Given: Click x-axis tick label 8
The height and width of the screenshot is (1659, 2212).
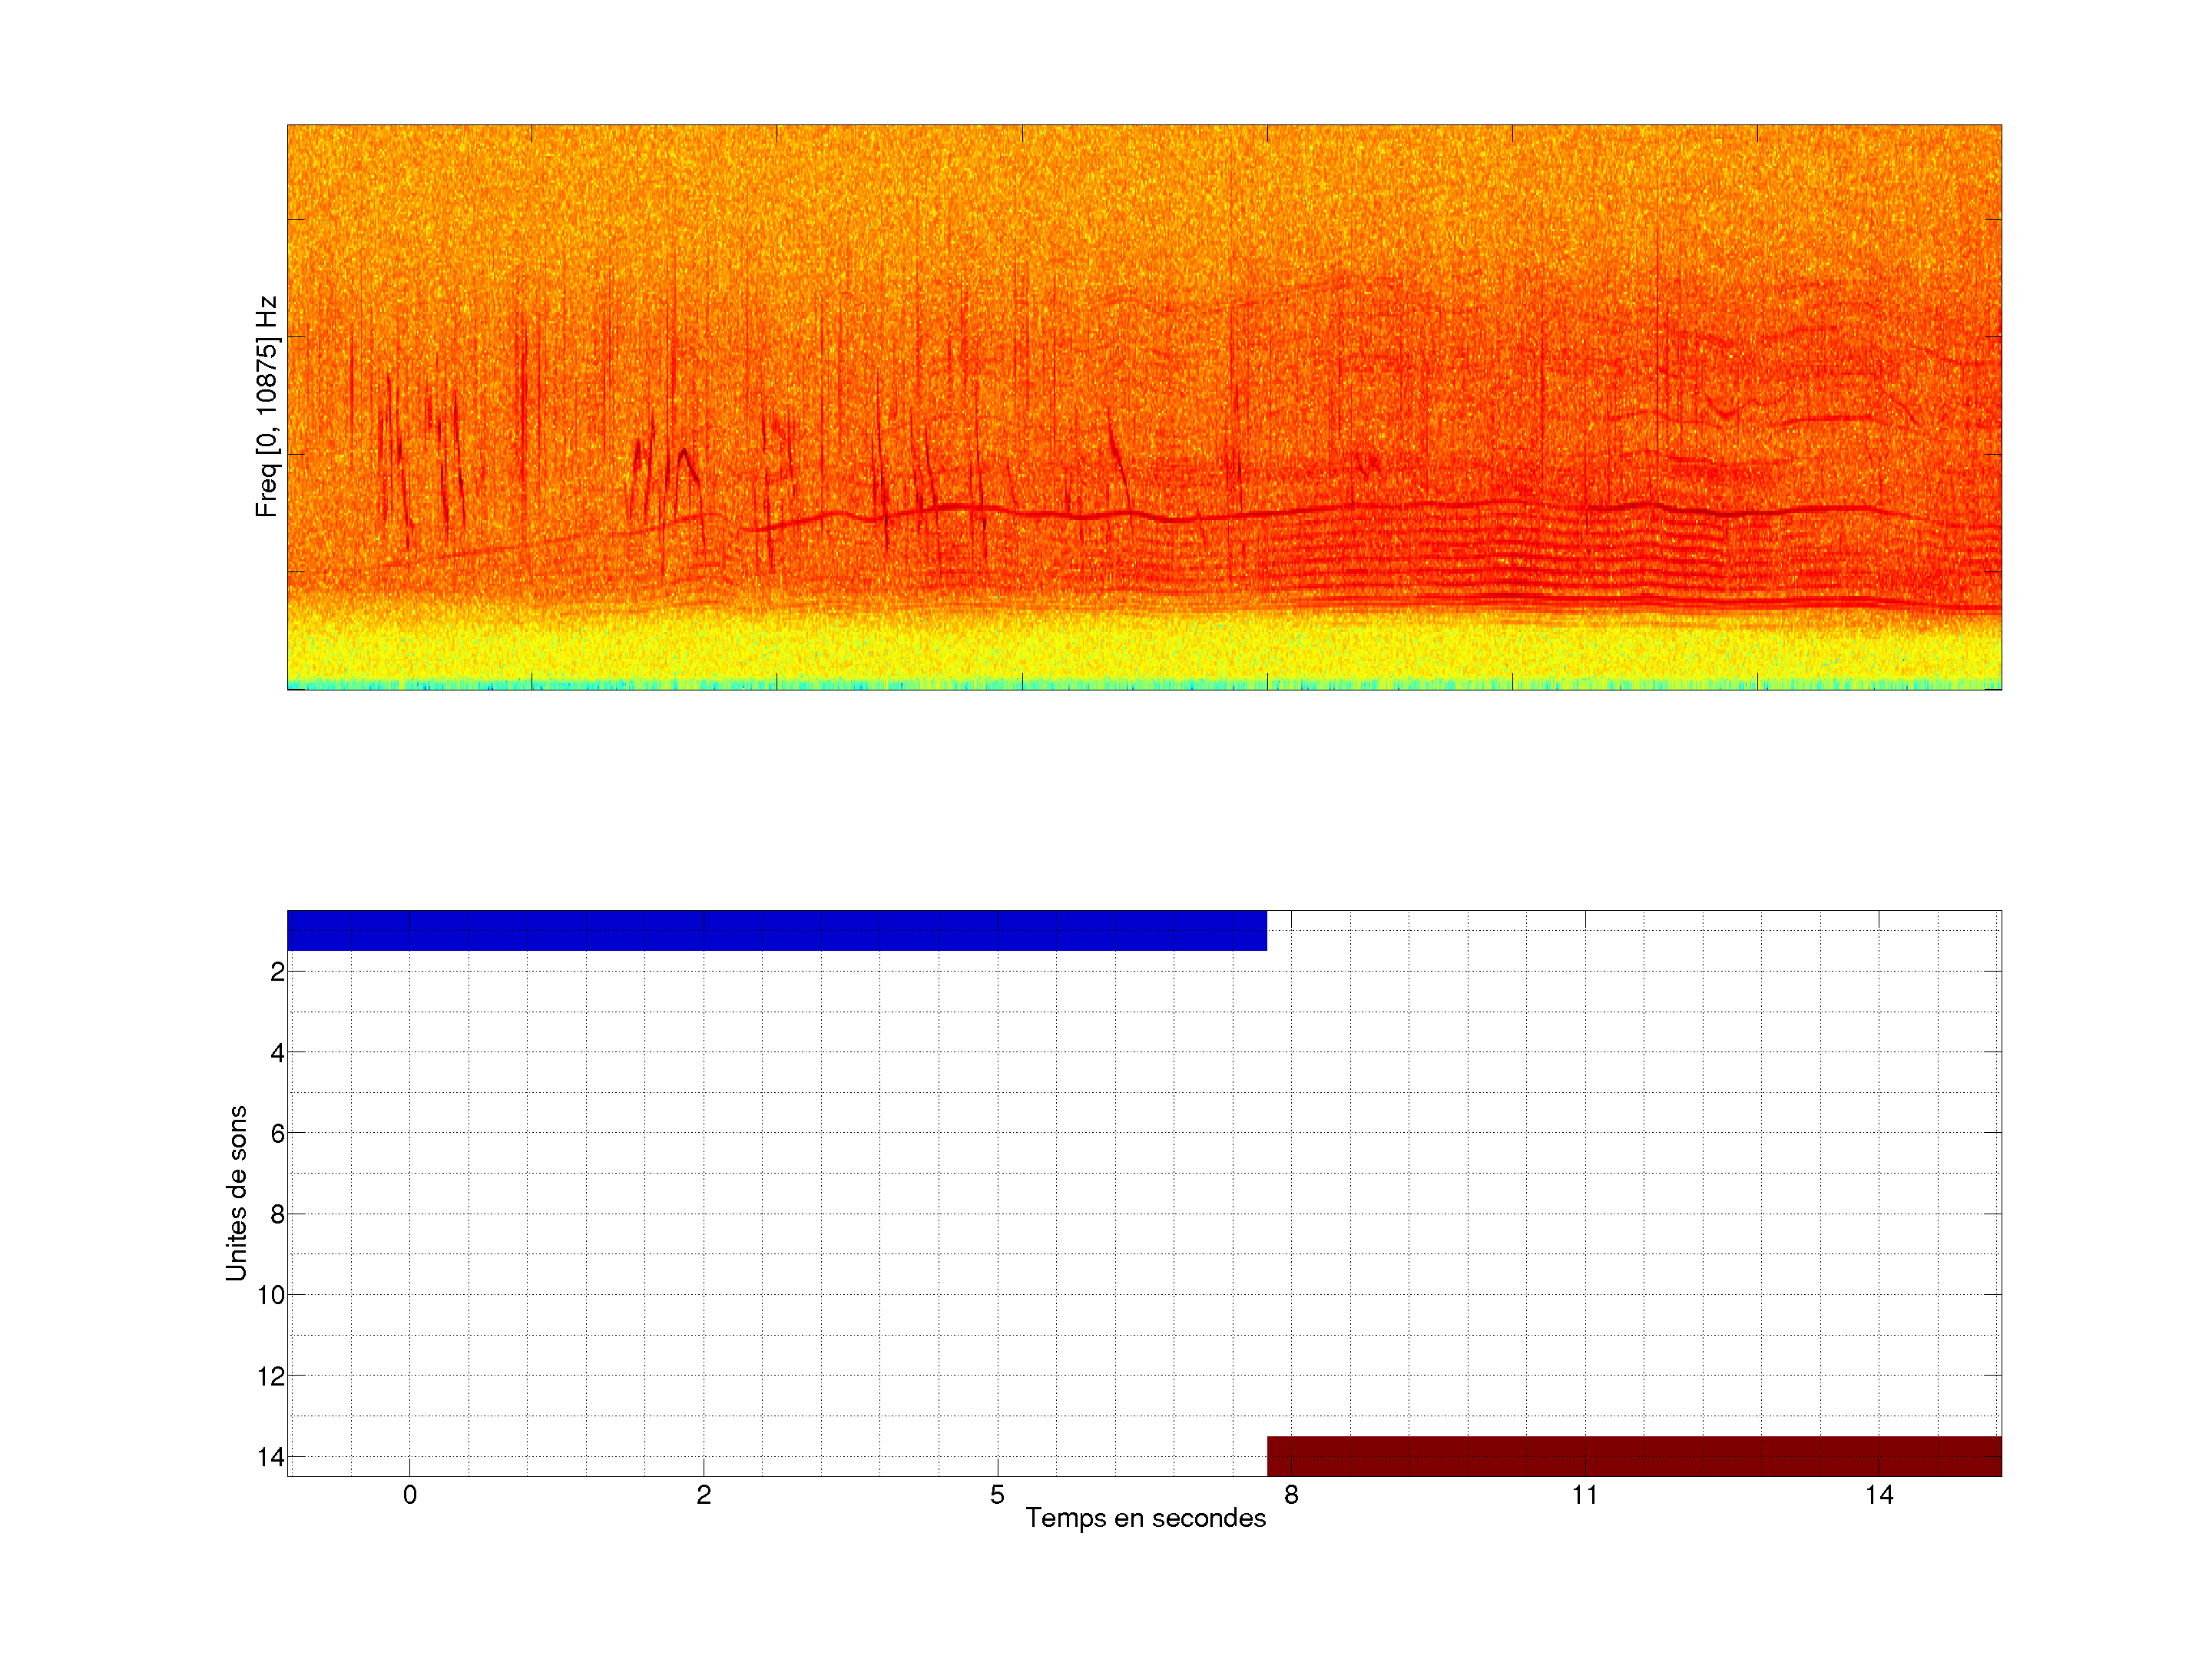Looking at the screenshot, I should pos(1291,1495).
